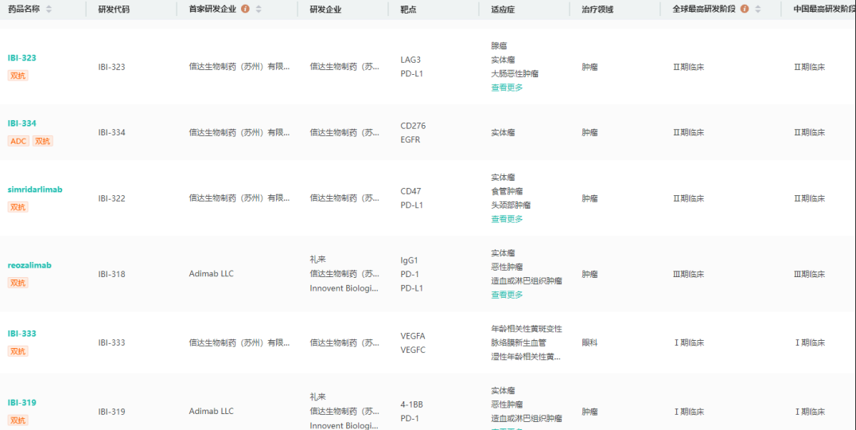Click 中国最高研发阶段 column header
The width and height of the screenshot is (856, 430).
[824, 10]
